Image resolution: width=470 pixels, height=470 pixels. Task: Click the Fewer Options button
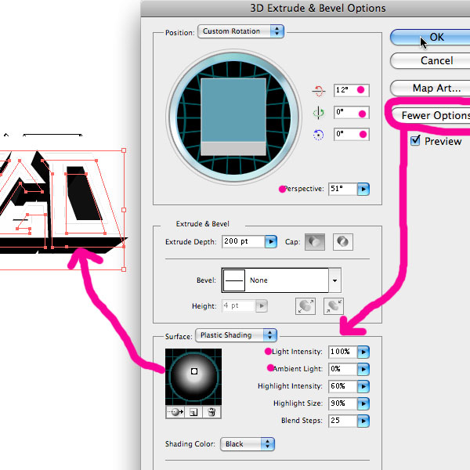pyautogui.click(x=431, y=115)
